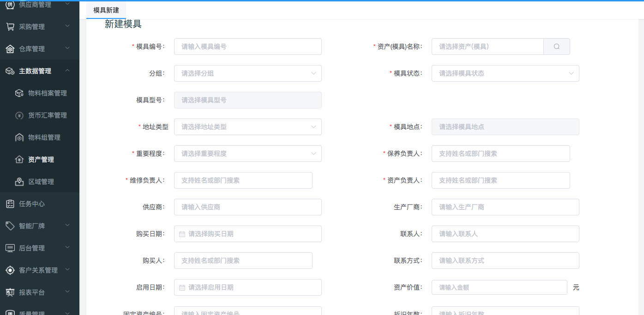Screen dimensions: 644x315
Task: Click the 智能厂牌 tag icon
Action: point(10,226)
